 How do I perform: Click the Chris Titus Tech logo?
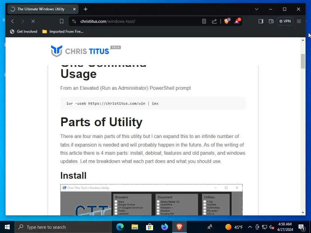click(86, 51)
